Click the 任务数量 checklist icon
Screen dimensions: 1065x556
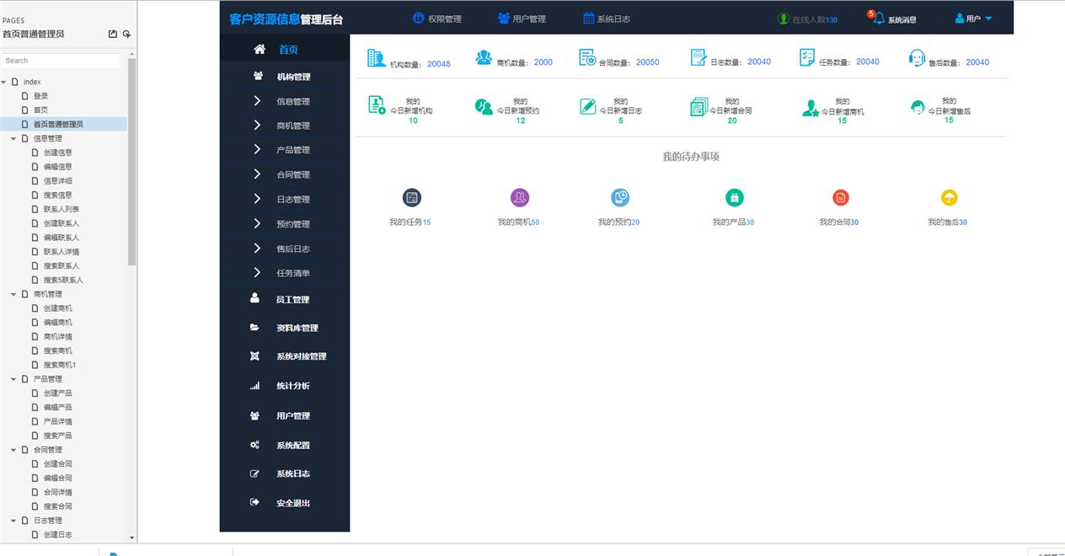807,57
